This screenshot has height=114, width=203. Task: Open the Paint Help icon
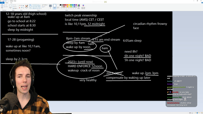(x=202, y=3)
